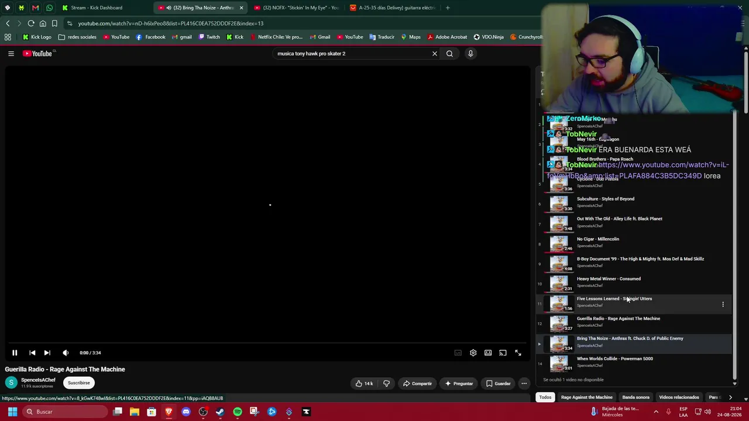
Task: Open Spotify from the taskbar
Action: [x=238, y=412]
